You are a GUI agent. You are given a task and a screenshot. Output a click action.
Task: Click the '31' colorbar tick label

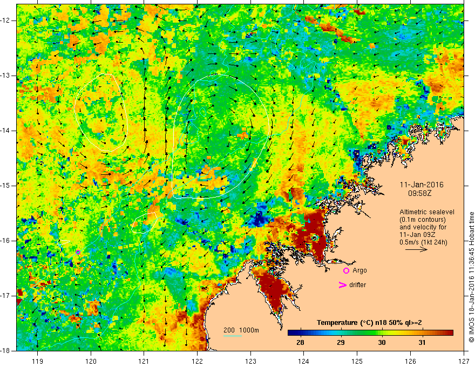click(x=422, y=343)
